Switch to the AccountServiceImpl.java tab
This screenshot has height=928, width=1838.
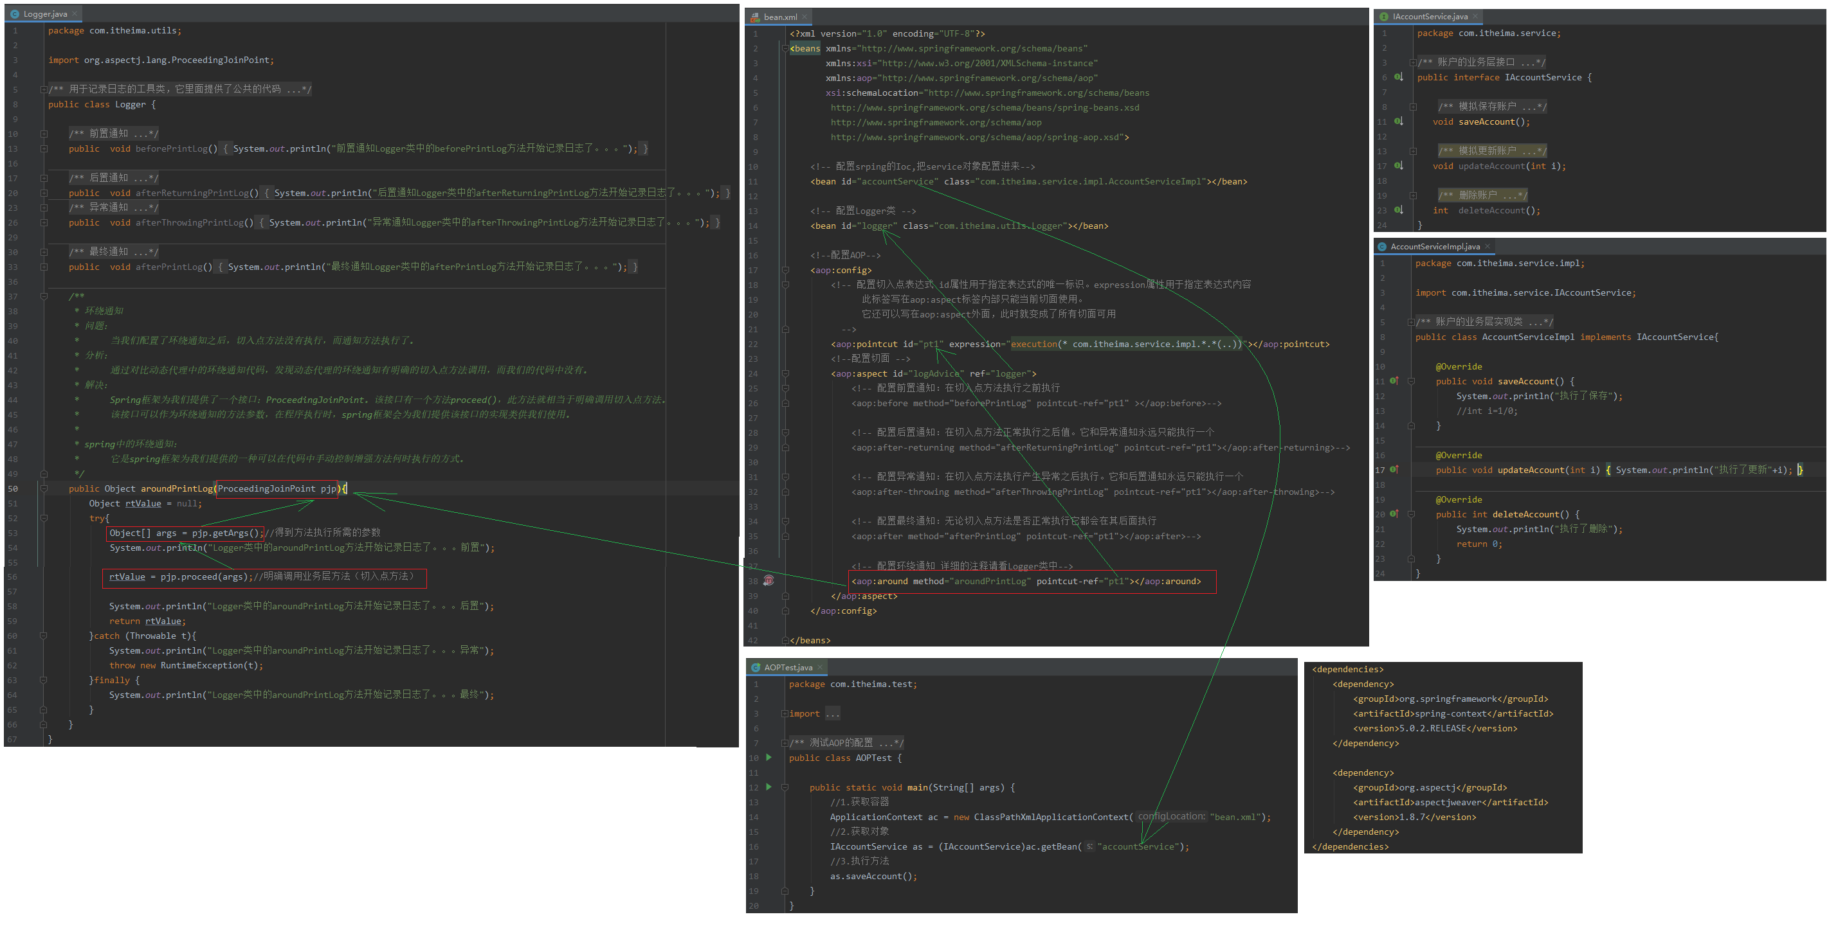1434,247
